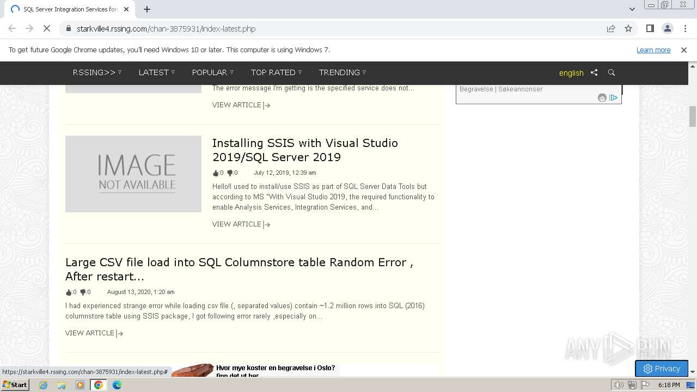Click the page vertical scrollbar thumb

[x=693, y=116]
